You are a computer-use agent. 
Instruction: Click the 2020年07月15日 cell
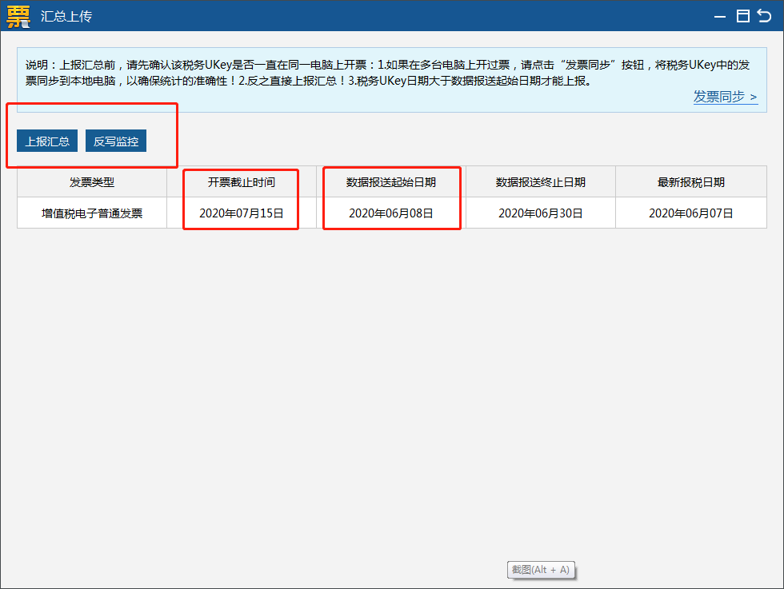coord(242,213)
